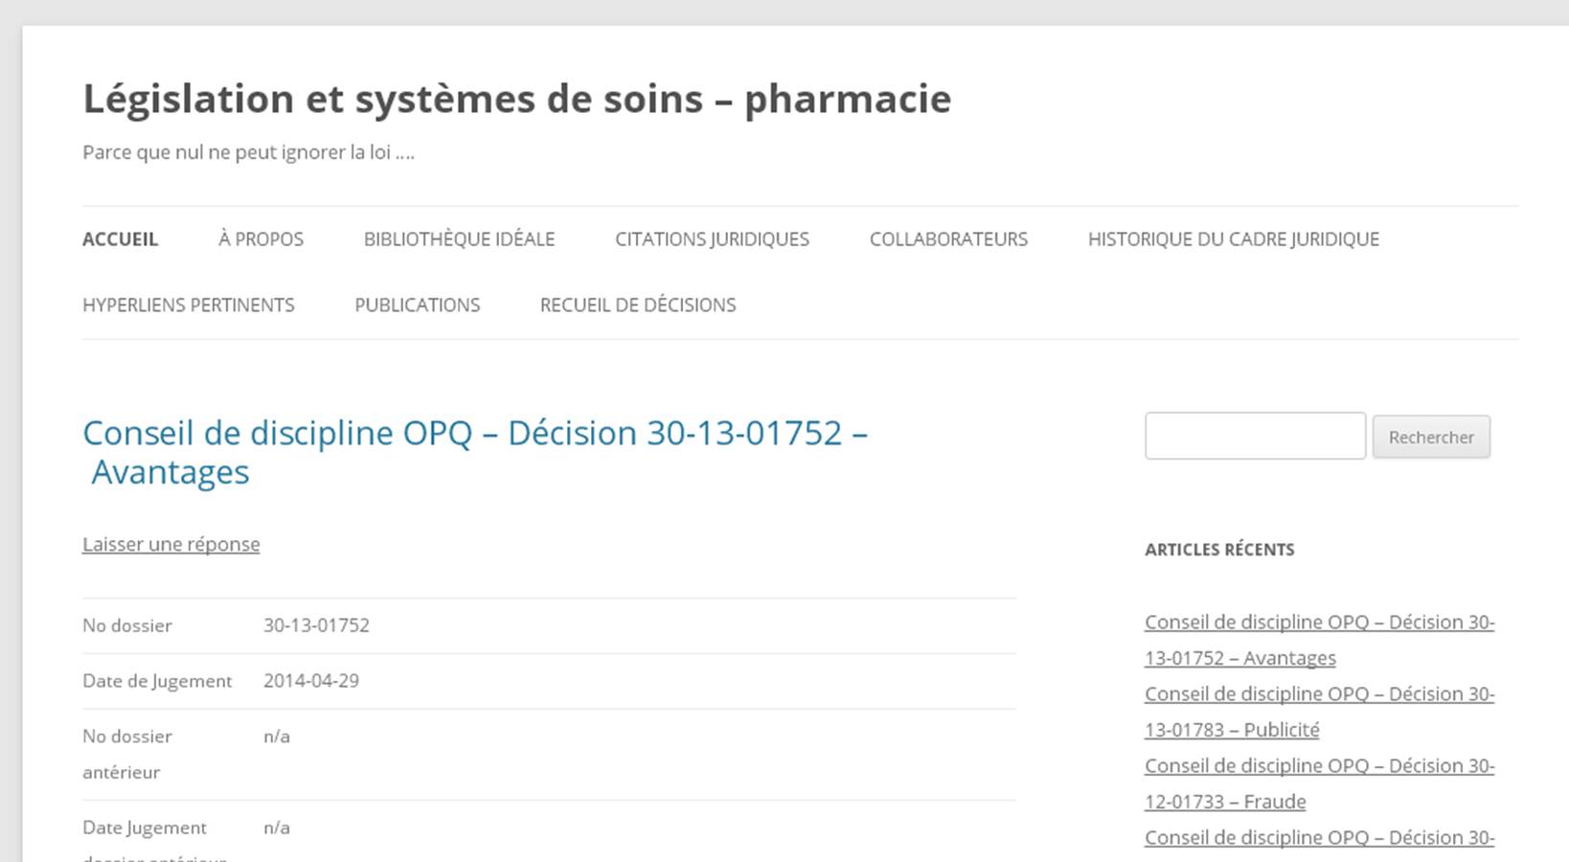Open the Accueil menu item
This screenshot has height=862, width=1569.
[120, 239]
